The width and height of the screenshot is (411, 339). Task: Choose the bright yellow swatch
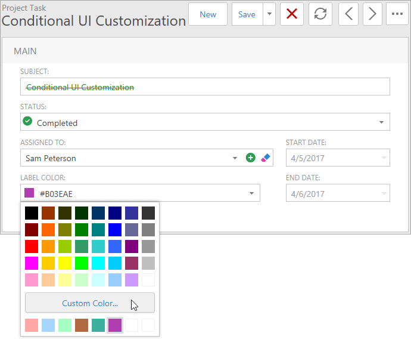click(65, 263)
